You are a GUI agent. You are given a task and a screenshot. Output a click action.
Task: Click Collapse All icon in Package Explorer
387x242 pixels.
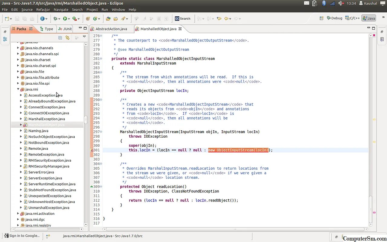pyautogui.click(x=60, y=38)
